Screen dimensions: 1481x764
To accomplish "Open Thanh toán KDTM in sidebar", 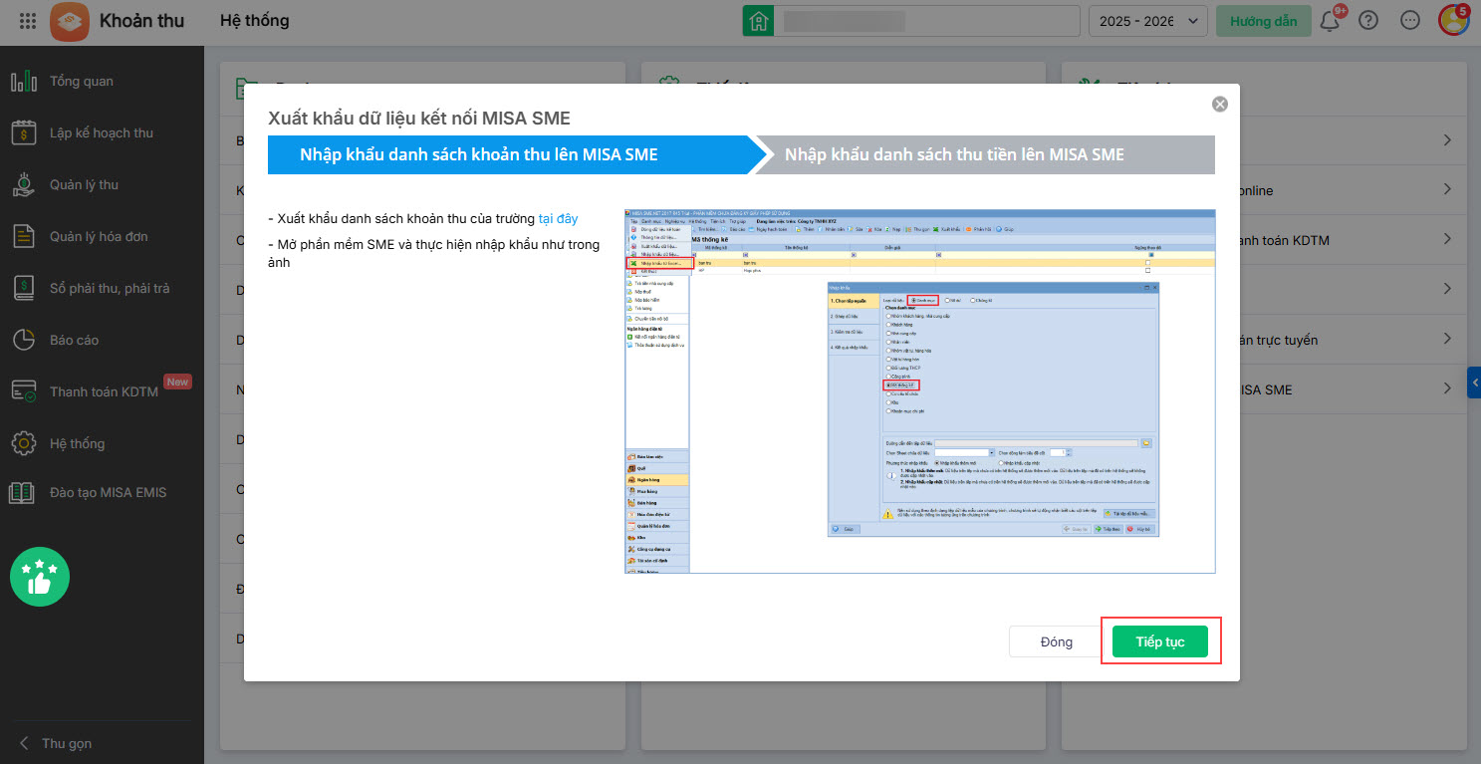I will click(102, 391).
